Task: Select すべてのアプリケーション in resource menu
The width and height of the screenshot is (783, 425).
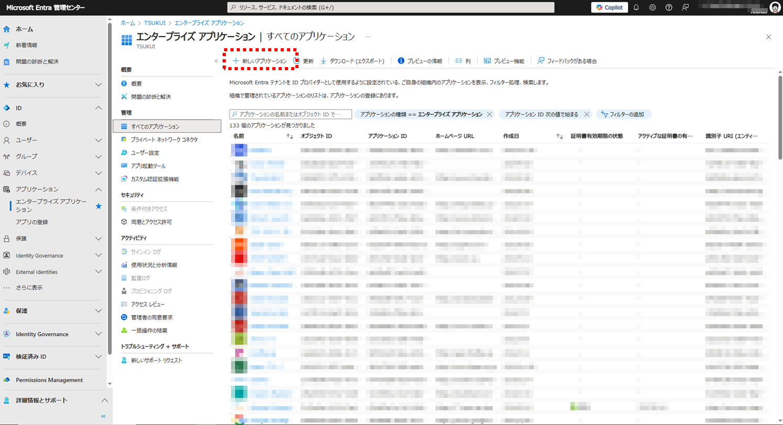Action: click(x=167, y=126)
